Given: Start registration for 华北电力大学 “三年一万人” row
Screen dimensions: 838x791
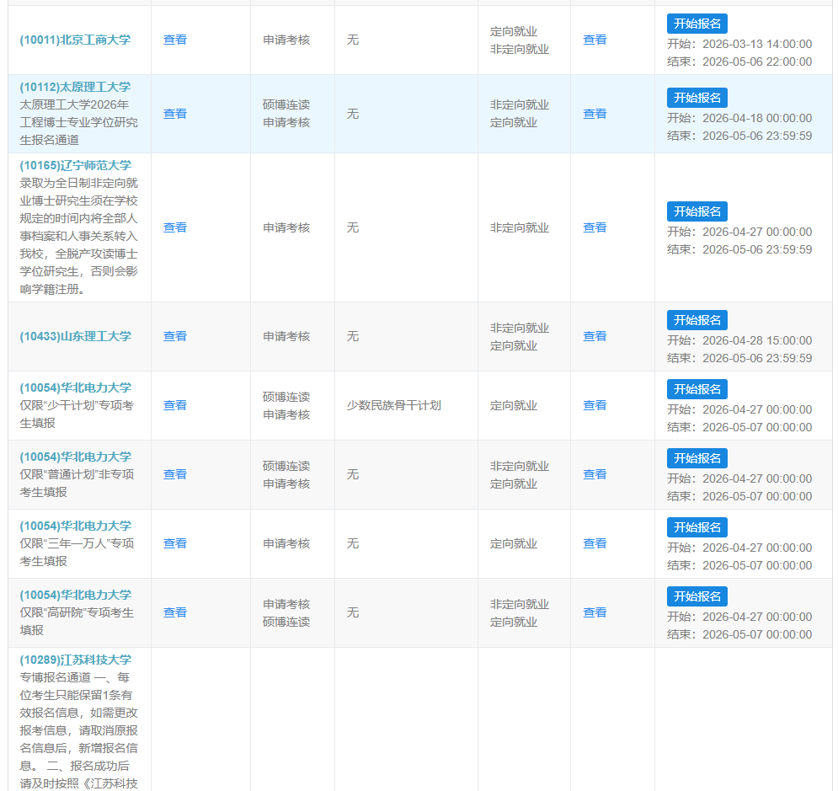Looking at the screenshot, I should point(697,527).
